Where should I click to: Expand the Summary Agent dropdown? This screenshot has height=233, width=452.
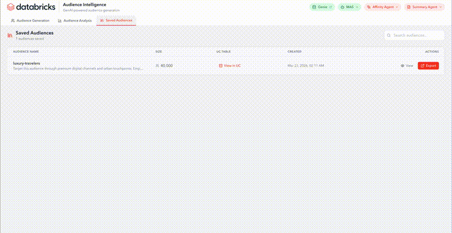[x=424, y=7]
